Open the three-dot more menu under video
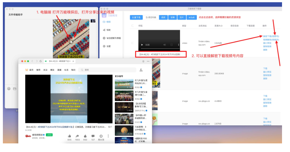This screenshot has height=152, width=290. point(108,136)
